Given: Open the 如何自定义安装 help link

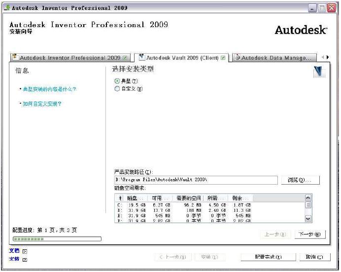Looking at the screenshot, I should click(42, 104).
